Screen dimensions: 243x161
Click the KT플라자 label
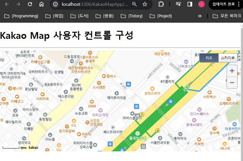click(x=168, y=81)
